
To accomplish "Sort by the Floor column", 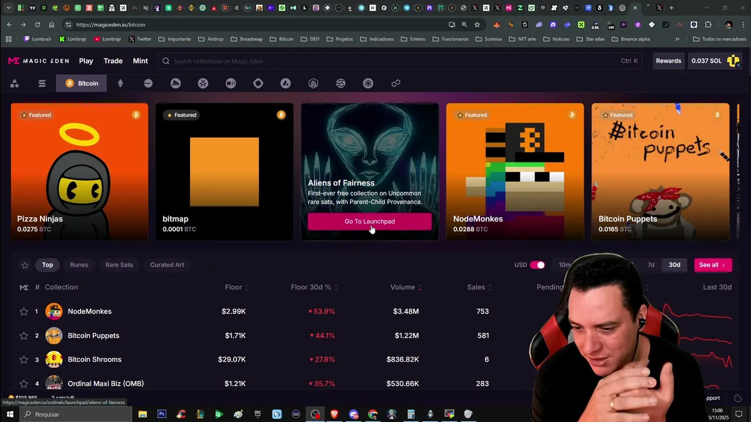I will (236, 287).
